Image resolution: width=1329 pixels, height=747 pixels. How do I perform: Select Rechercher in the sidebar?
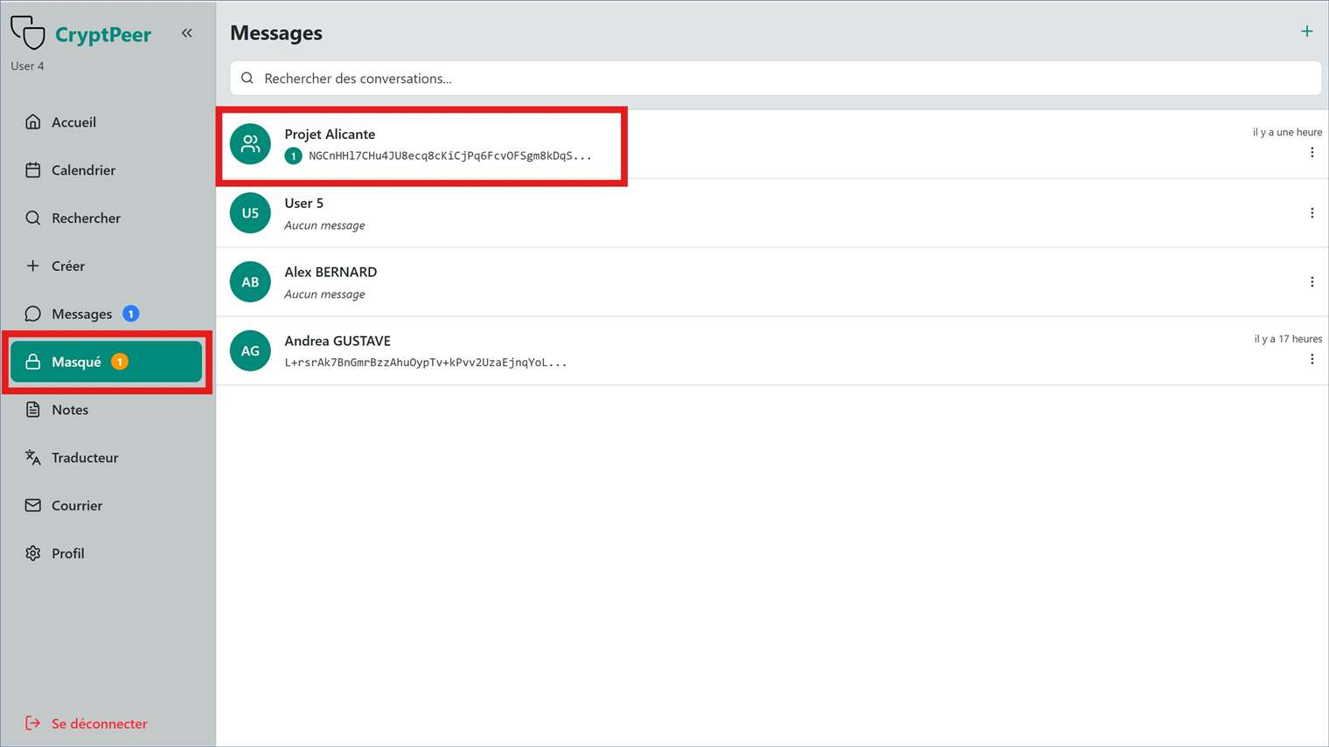coord(86,218)
